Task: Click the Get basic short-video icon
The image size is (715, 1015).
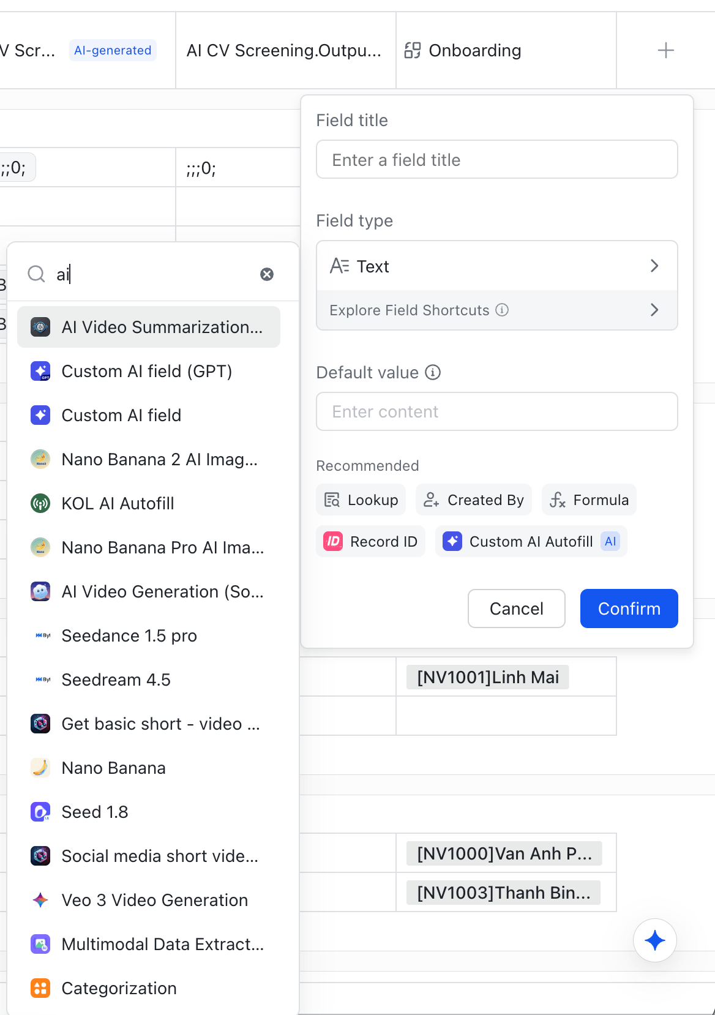Action: (40, 724)
